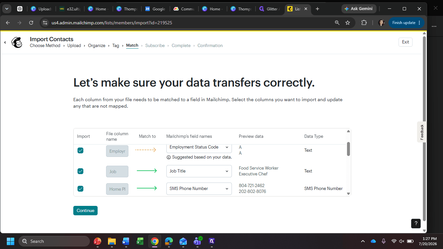Screen dimensions: 443x249
Task: Open Google Chrome from the taskbar
Action: pos(155,241)
